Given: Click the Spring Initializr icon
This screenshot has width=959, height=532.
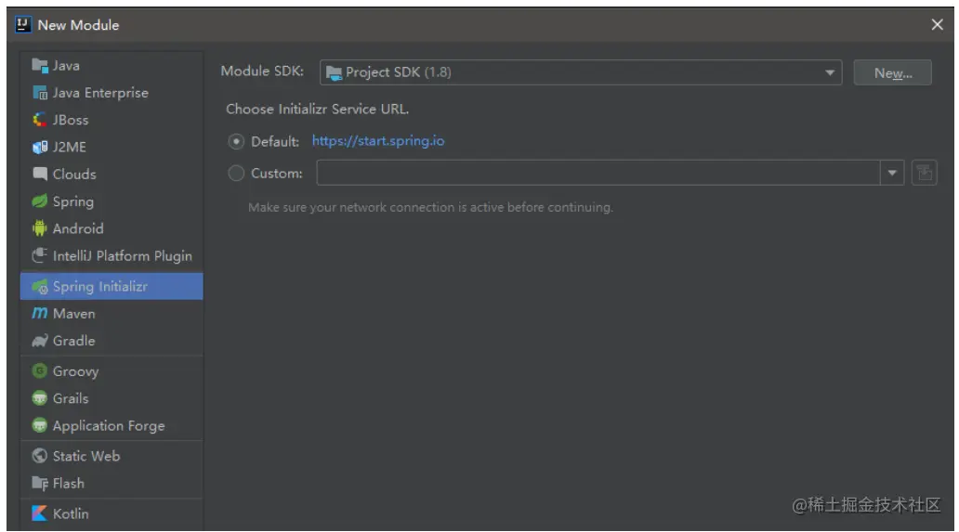Looking at the screenshot, I should [40, 287].
